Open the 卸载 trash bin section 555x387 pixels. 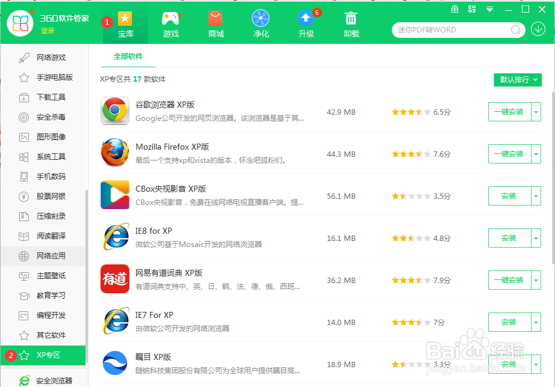351,25
